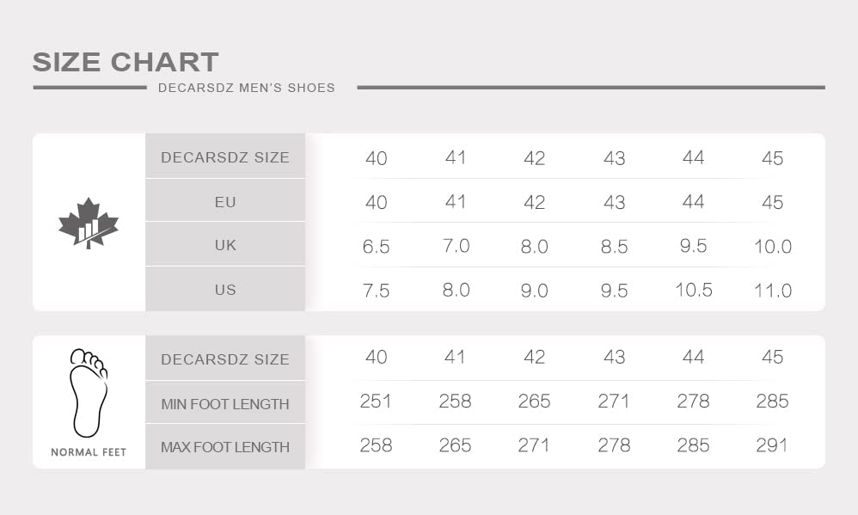
Task: Click the UK row header
Action: (225, 244)
